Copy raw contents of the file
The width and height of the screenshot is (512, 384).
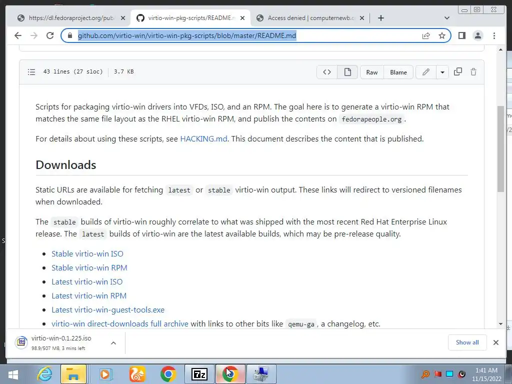pos(458,71)
